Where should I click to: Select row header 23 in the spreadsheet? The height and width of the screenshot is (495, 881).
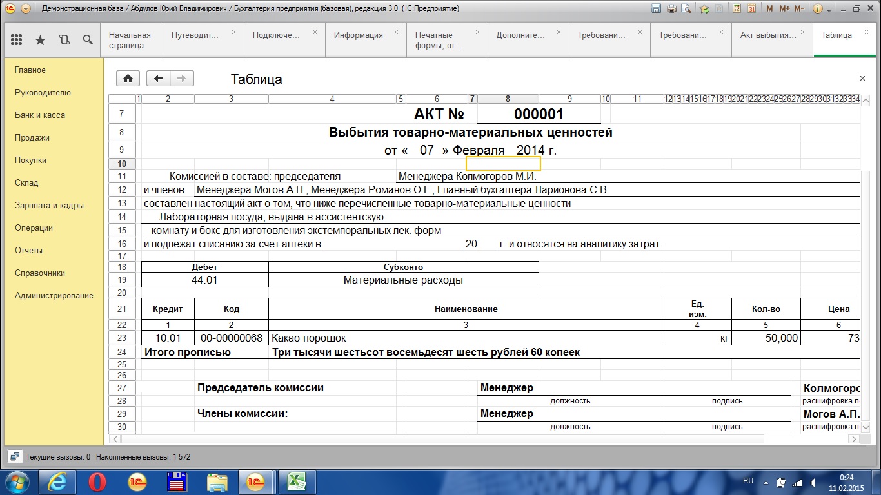pyautogui.click(x=123, y=338)
